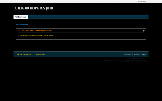The image size is (162, 101).
Task: Click the copyright notice text
Action: pyautogui.click(x=125, y=60)
